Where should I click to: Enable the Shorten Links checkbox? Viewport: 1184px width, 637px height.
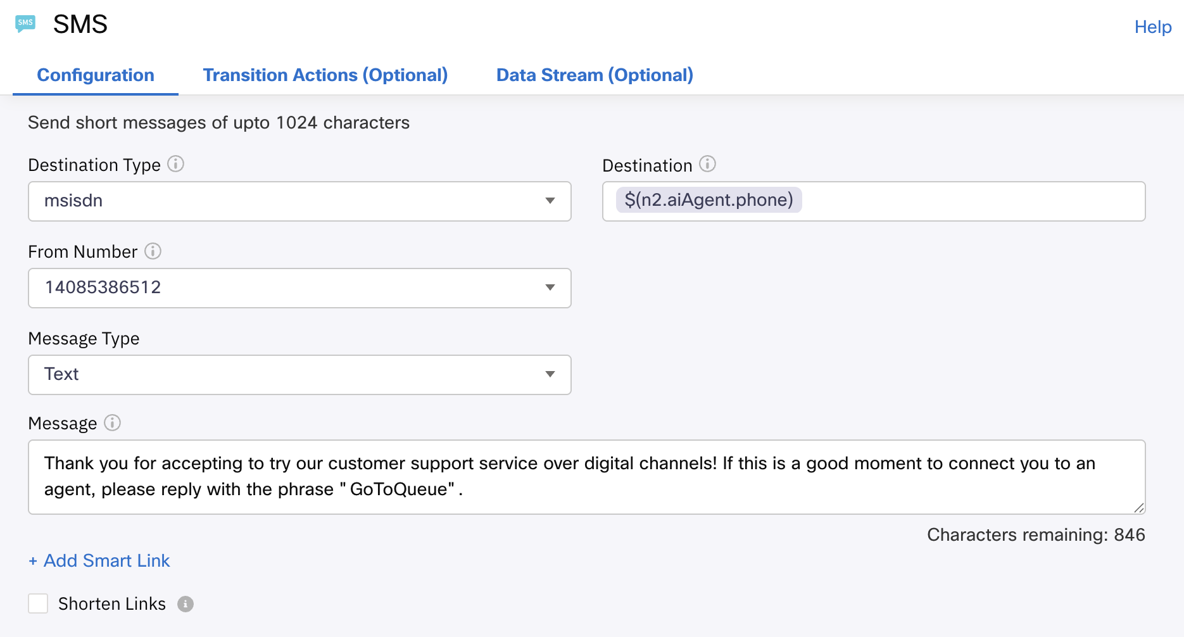tap(38, 603)
